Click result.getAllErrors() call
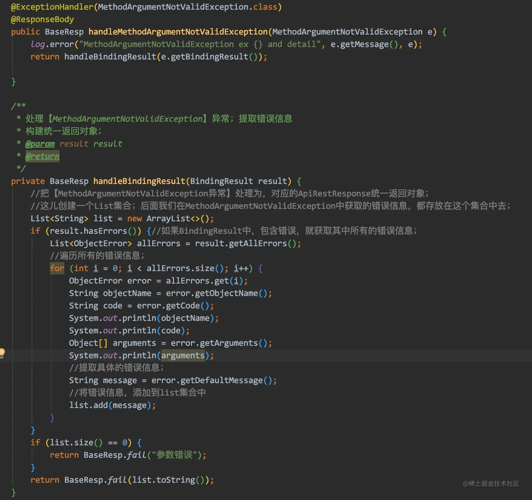The width and height of the screenshot is (532, 500). [x=246, y=243]
